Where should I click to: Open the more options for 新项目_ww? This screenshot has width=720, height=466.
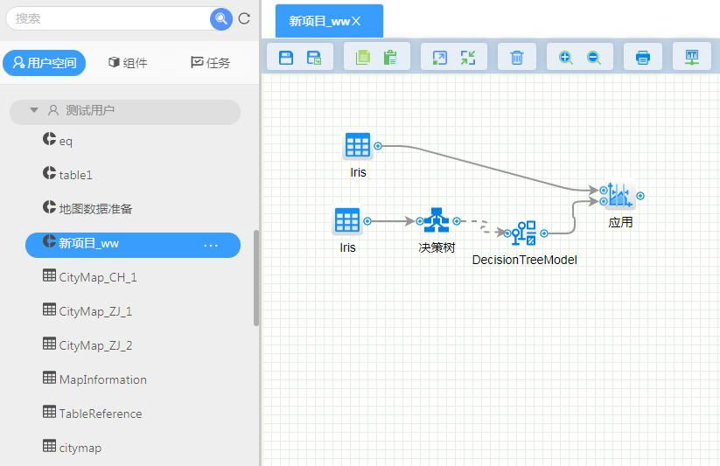pos(211,246)
